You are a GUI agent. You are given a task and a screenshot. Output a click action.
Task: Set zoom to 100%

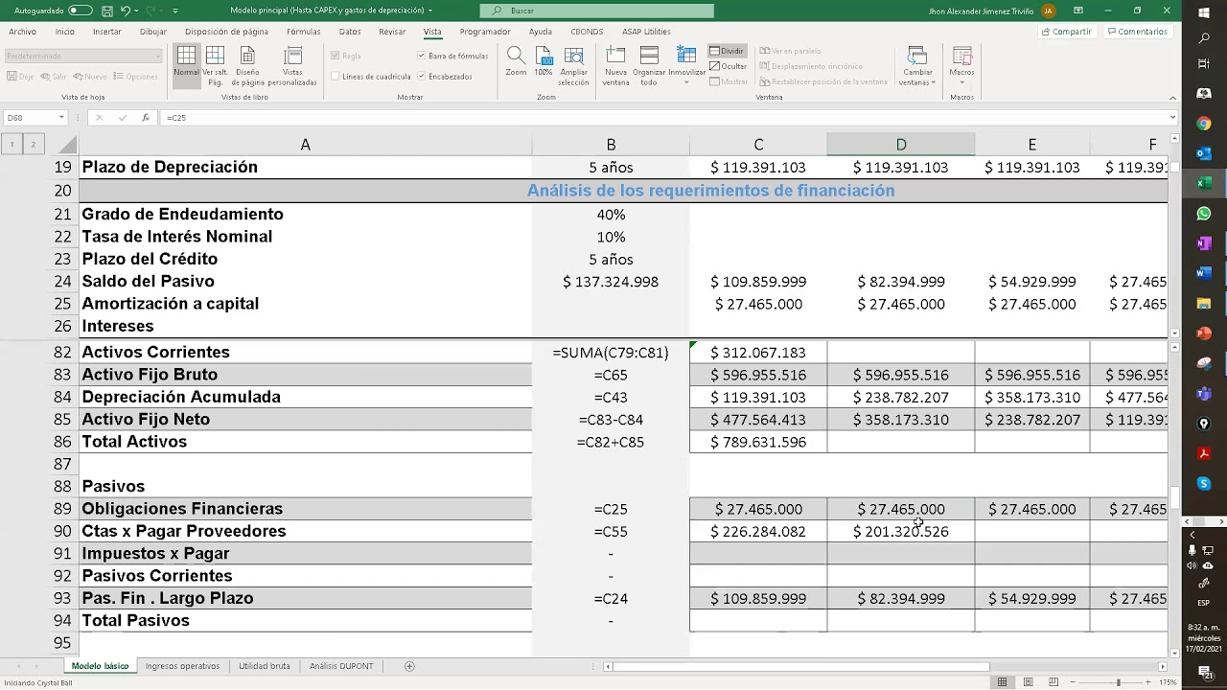click(x=544, y=62)
